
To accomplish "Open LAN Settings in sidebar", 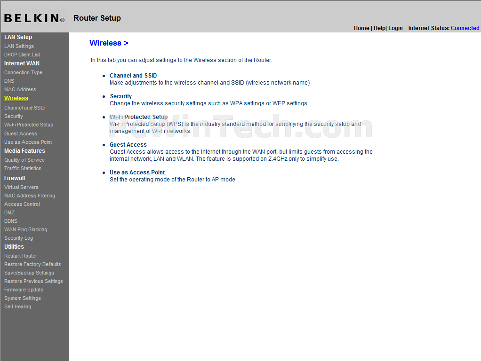I will pyautogui.click(x=19, y=46).
